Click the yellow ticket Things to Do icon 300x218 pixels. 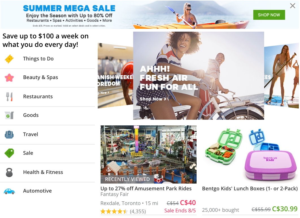[x=9, y=59]
